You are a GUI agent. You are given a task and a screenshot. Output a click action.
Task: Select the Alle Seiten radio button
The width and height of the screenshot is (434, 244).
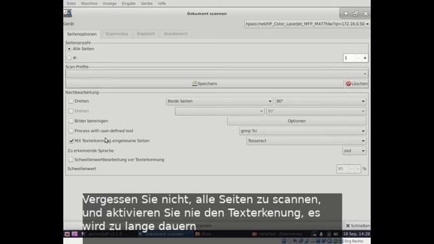(69, 49)
